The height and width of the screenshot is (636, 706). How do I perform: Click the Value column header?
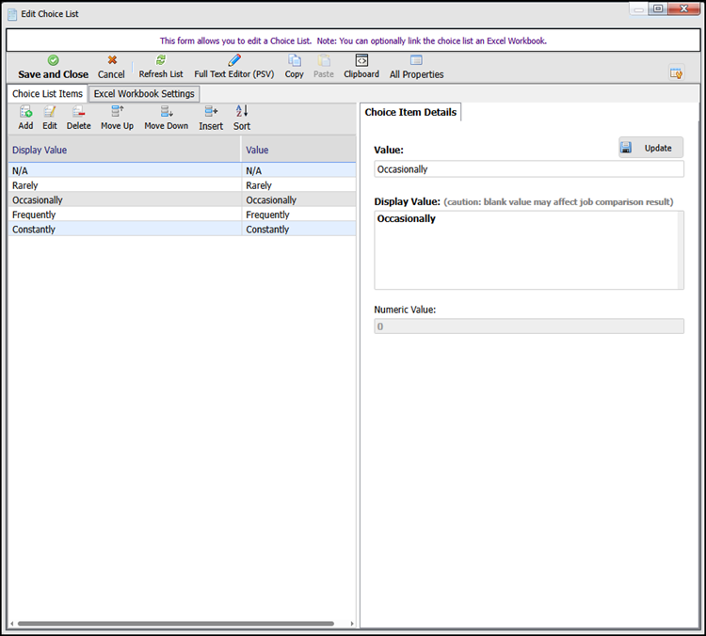click(298, 150)
